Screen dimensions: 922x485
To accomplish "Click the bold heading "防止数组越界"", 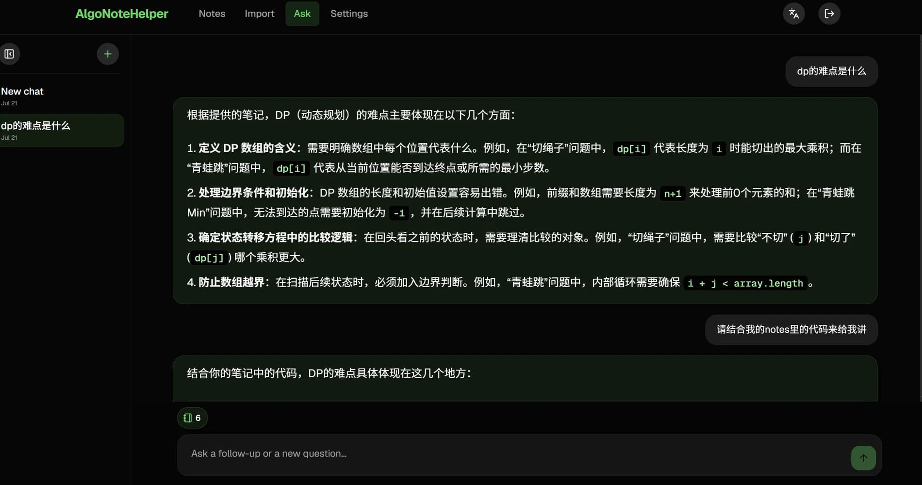I will tap(231, 282).
